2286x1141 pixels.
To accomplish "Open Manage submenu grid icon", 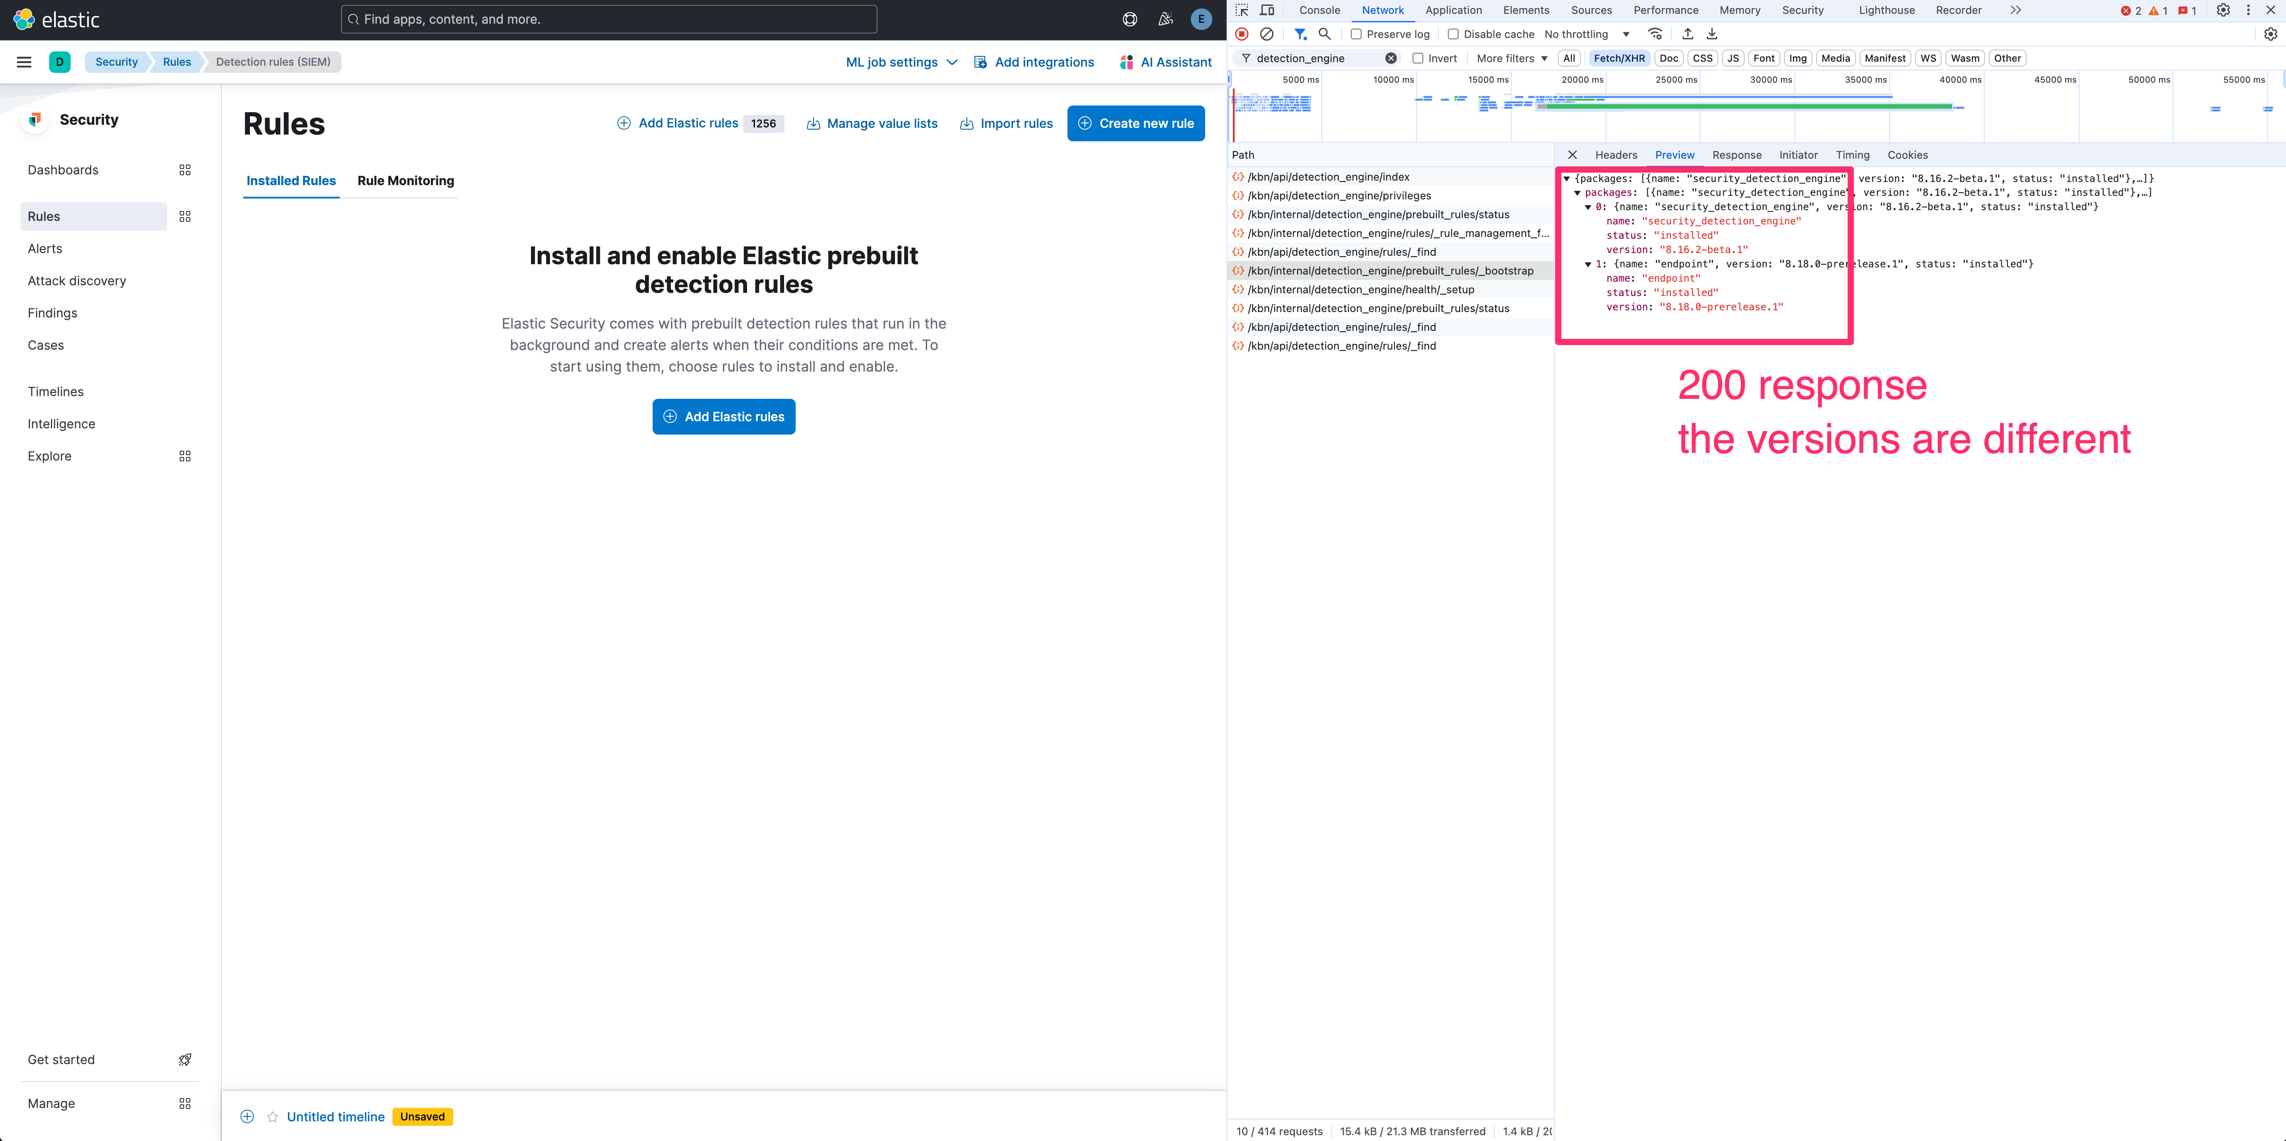I will 185,1104.
